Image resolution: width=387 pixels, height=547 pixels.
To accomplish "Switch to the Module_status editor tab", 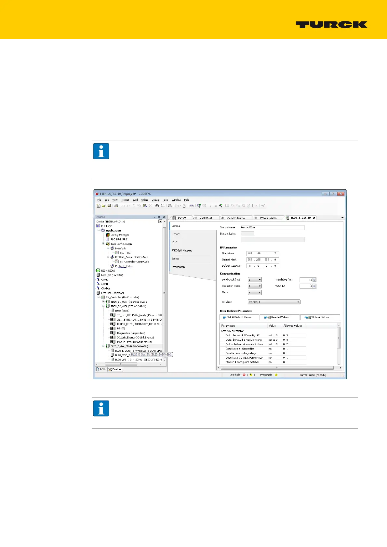I will pos(268,218).
